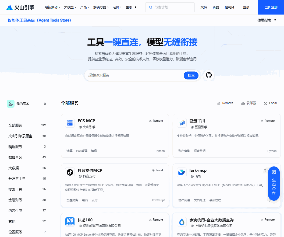This screenshot has height=237, width=284.
Task: Open GitHub via the icon beside search
Action: pyautogui.click(x=209, y=75)
